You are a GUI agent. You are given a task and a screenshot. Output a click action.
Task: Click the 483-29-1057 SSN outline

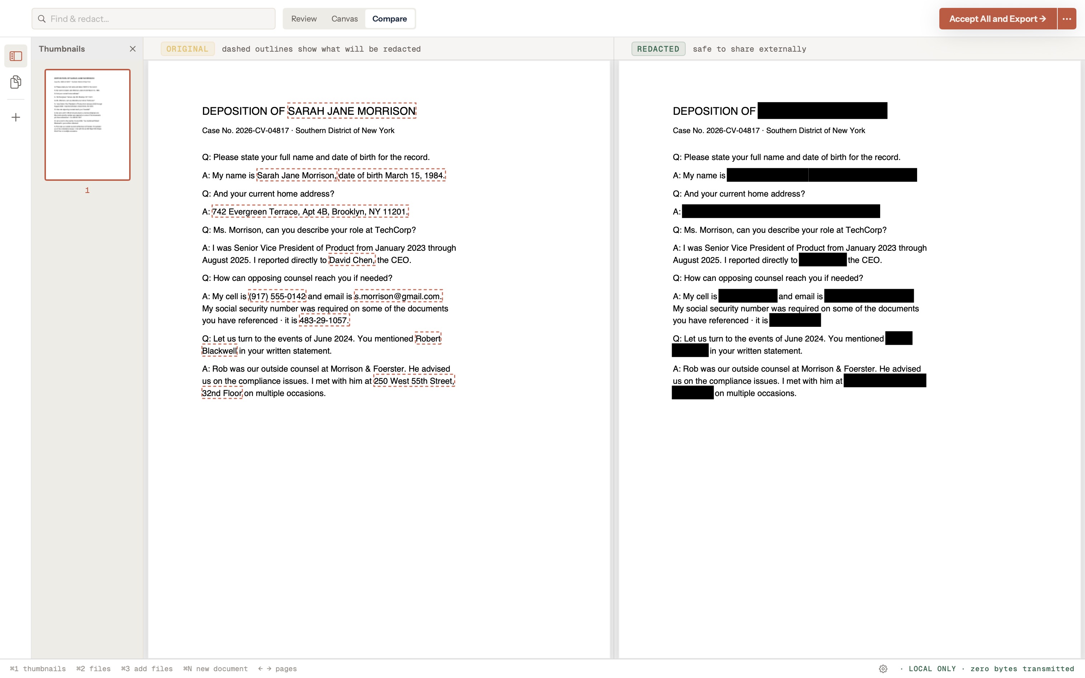point(324,321)
